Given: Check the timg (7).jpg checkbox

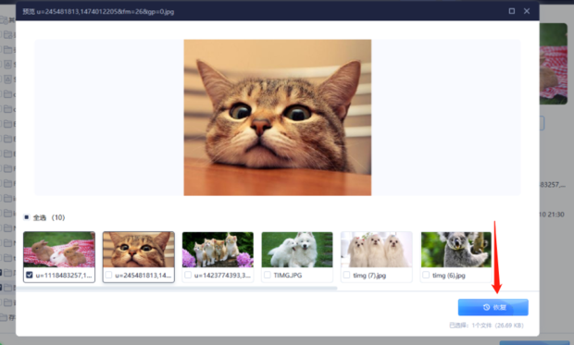Looking at the screenshot, I should (x=346, y=275).
